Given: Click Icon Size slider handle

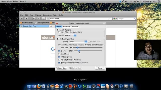Looking at the screenshot, I should [77, 47].
